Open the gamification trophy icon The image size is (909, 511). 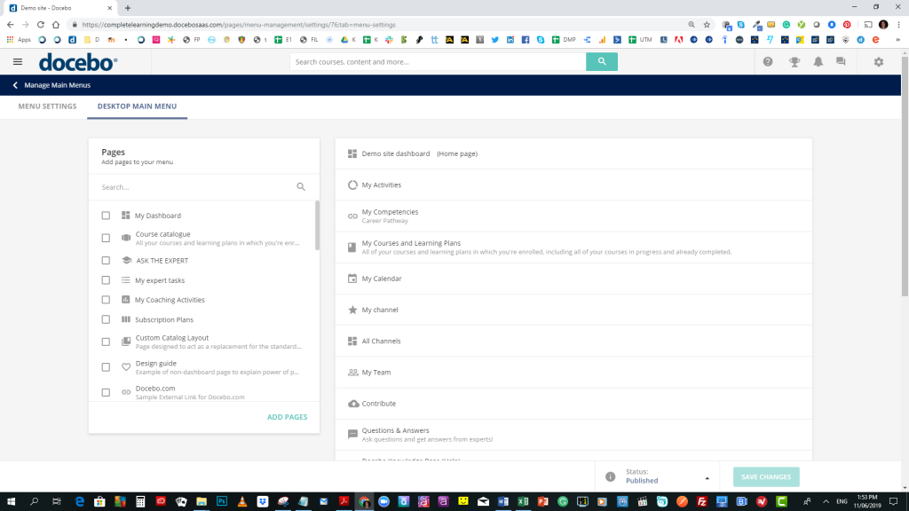[793, 61]
